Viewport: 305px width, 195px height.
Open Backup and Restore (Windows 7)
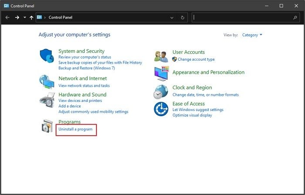tap(86, 68)
